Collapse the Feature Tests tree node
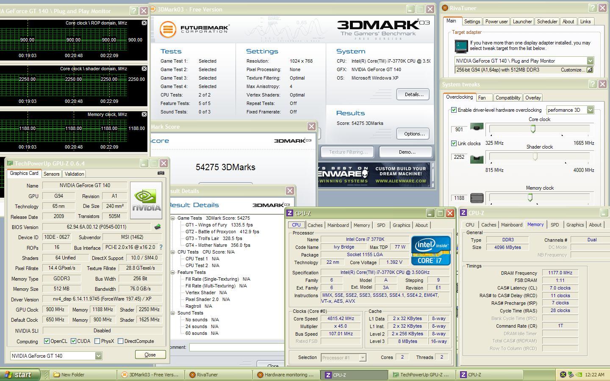Image resolution: width=610 pixels, height=381 pixels. tap(173, 272)
